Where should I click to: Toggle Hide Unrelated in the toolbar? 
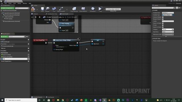[x=61, y=9]
